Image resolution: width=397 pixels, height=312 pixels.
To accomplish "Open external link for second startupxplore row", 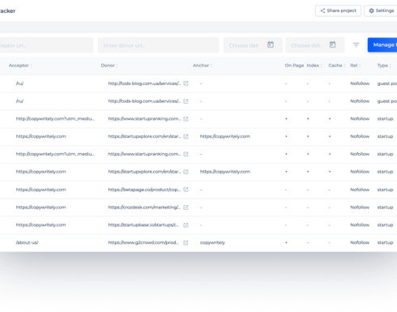I will tap(186, 172).
